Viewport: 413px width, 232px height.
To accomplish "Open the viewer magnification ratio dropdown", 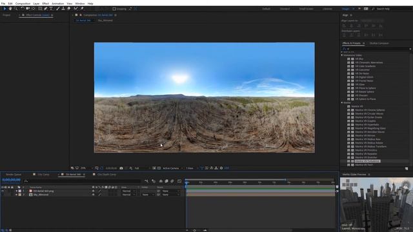I will pos(86,168).
